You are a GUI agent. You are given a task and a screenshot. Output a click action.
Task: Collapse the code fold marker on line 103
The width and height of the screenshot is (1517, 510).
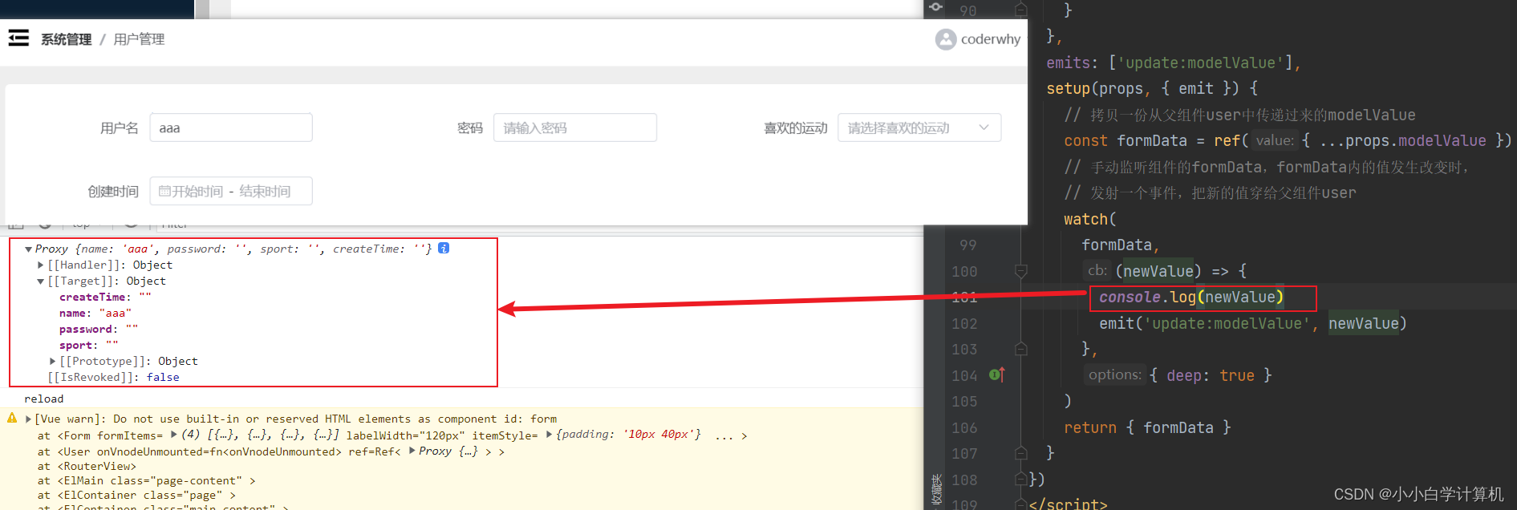(x=1021, y=349)
